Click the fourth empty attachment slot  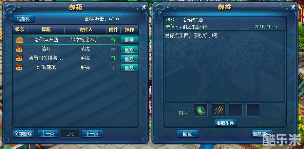pos(253,110)
